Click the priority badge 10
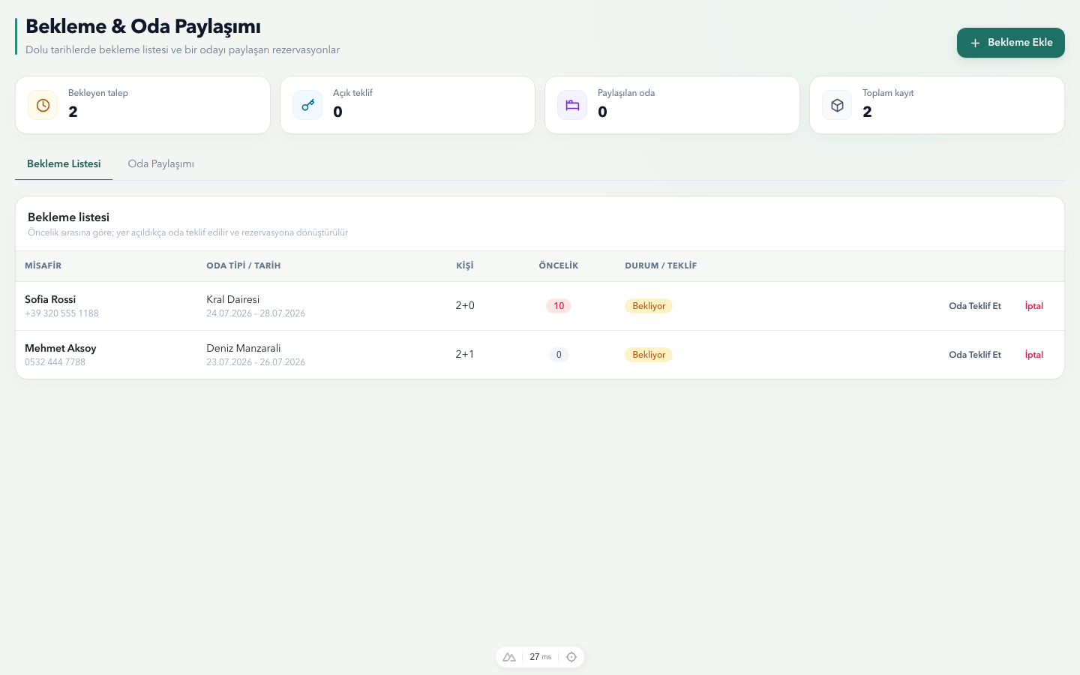 559,306
